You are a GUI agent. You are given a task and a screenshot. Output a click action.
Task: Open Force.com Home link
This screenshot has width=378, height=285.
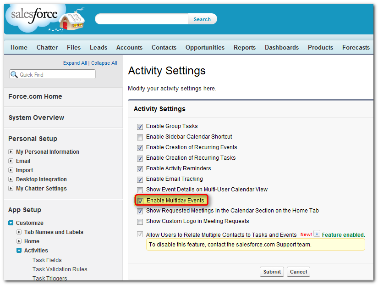[x=35, y=96]
